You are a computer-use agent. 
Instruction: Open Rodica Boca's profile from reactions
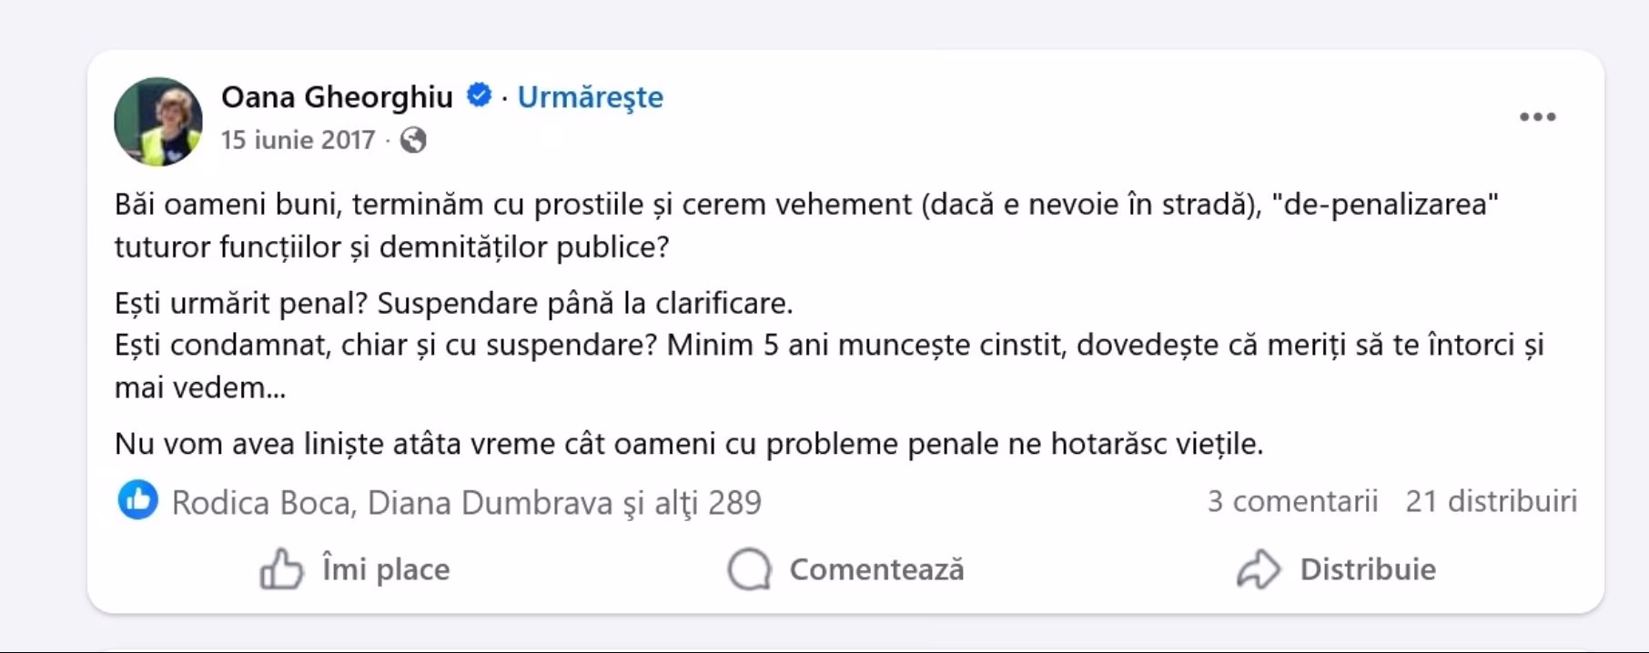[x=261, y=502]
